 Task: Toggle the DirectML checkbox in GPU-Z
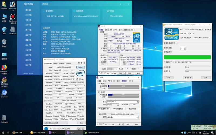click(78, 116)
